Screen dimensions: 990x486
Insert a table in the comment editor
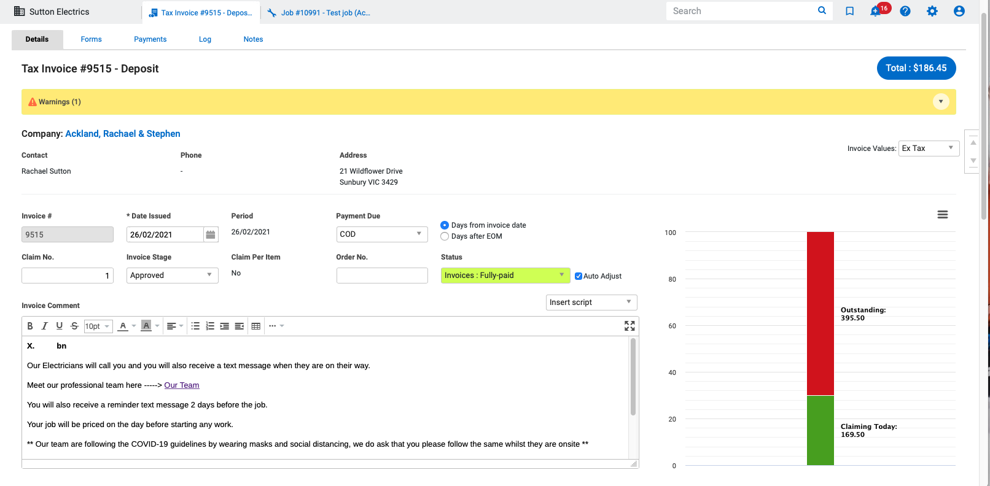pos(256,326)
